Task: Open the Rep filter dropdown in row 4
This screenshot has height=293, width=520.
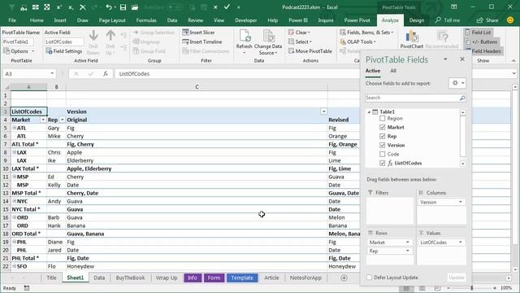Action: pos(62,120)
